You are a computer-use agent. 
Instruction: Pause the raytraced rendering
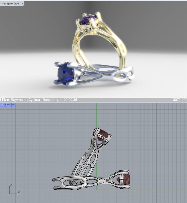(x=1, y=100)
